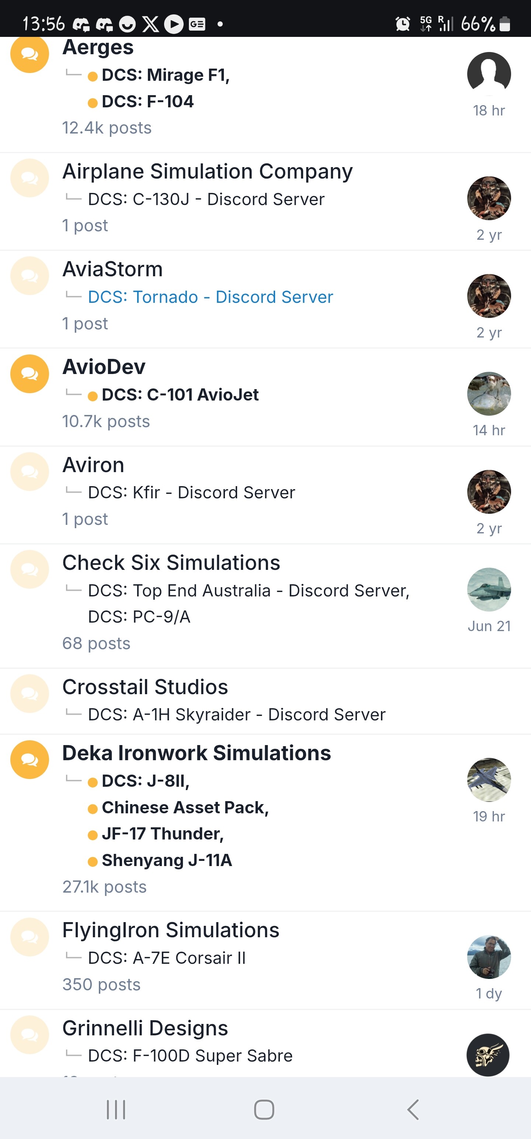Tap the Crosstail Studios forum icon
Viewport: 531px width, 1139px height.
29,694
